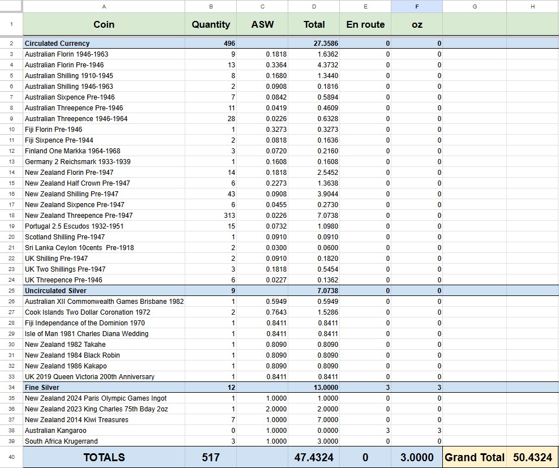Screen dimensions: 559x468
Task: Select Scotland Shilling Pre-1947 cell
Action: (104, 237)
